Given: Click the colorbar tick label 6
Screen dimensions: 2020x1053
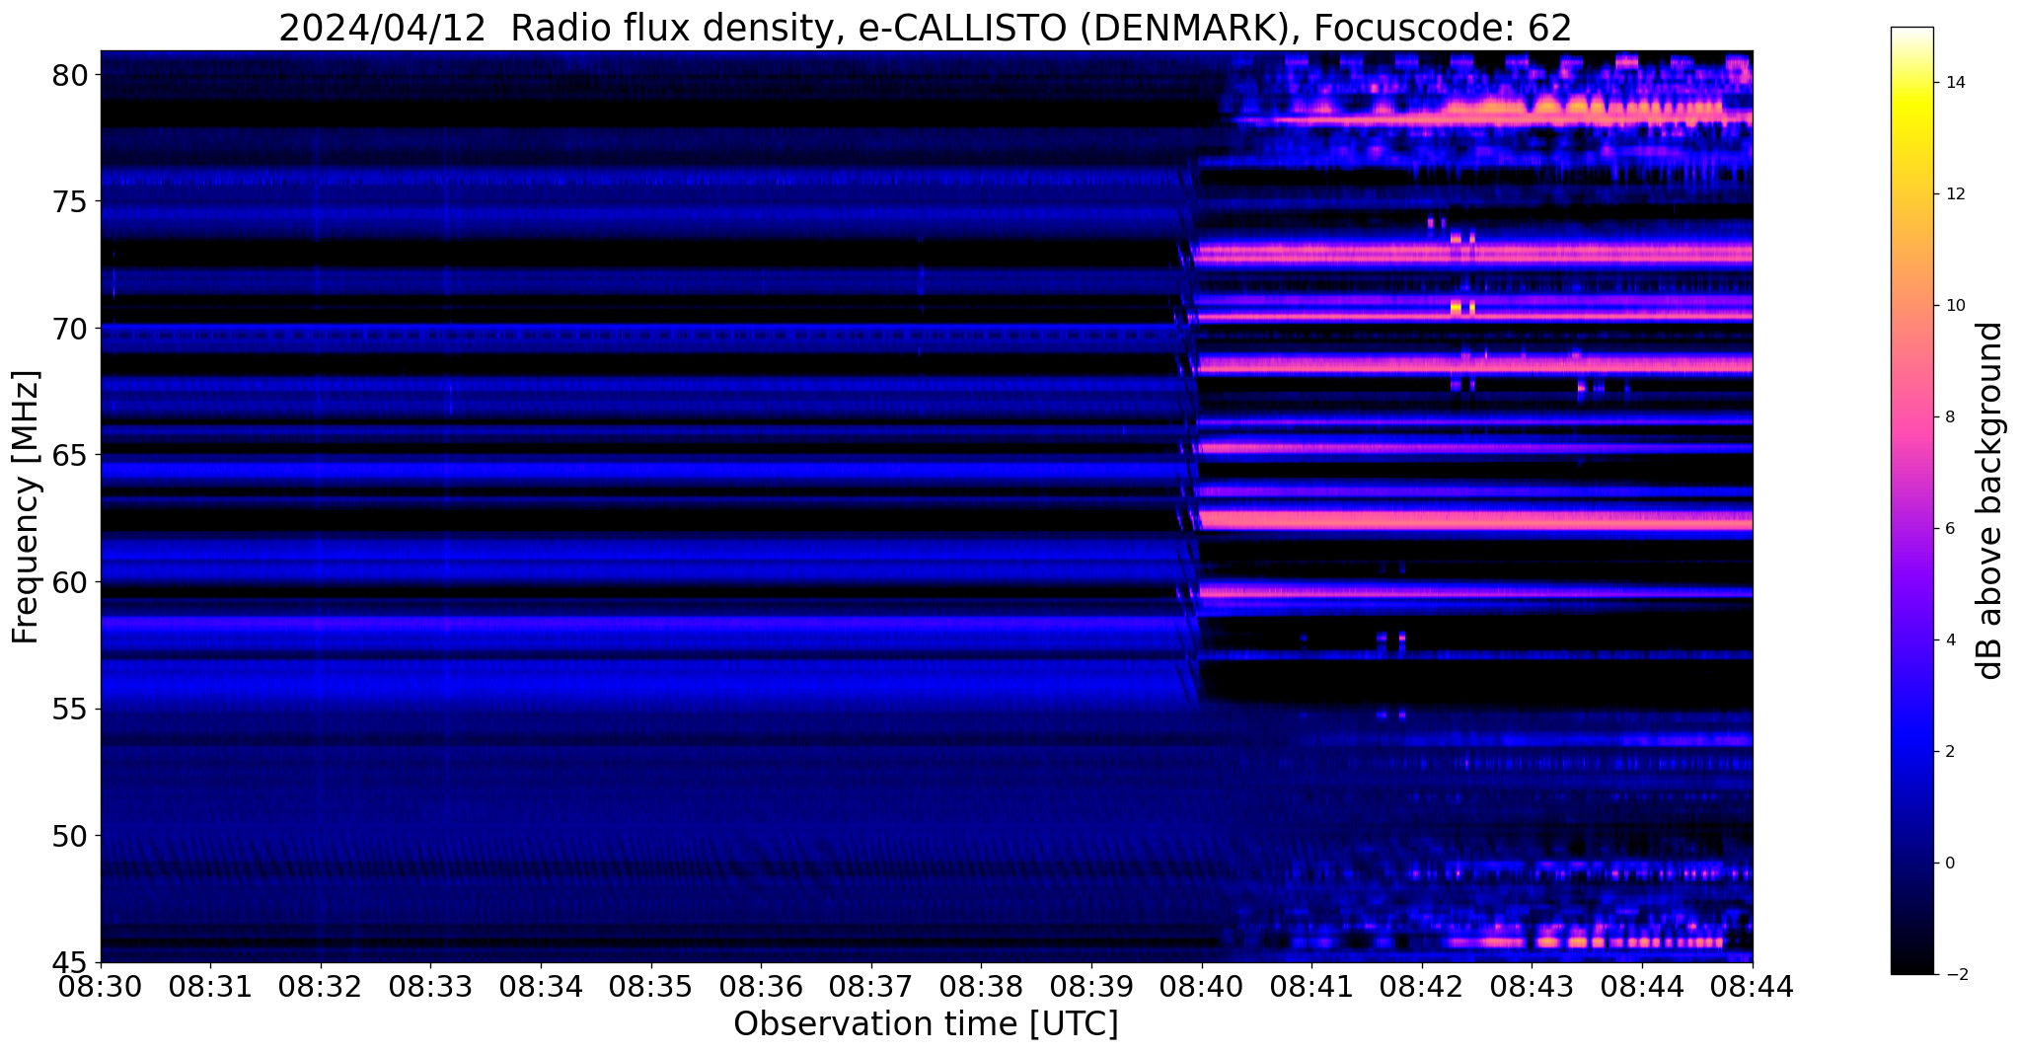Looking at the screenshot, I should pyautogui.click(x=1949, y=529).
